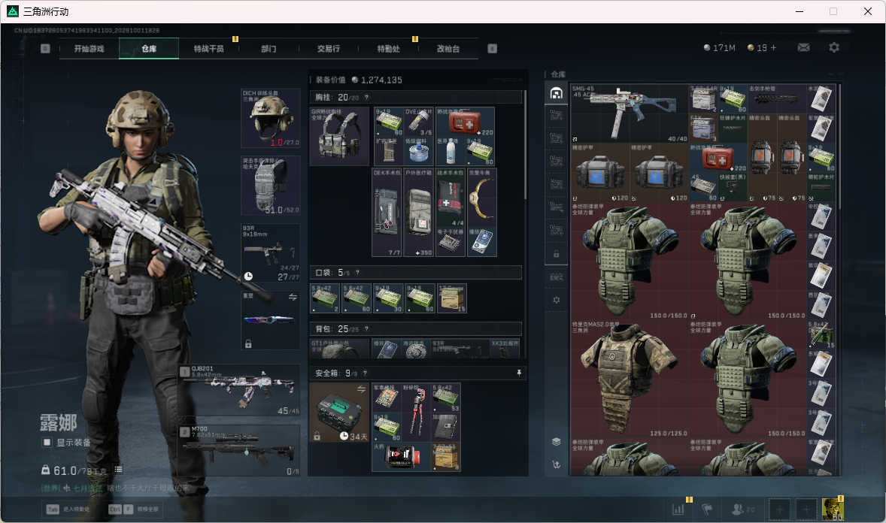Open settings gear in top bar

pos(834,47)
